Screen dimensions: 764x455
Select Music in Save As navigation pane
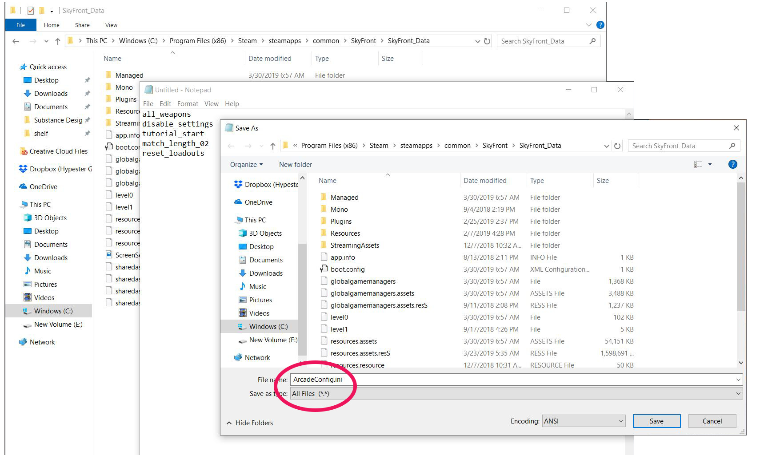253,287
